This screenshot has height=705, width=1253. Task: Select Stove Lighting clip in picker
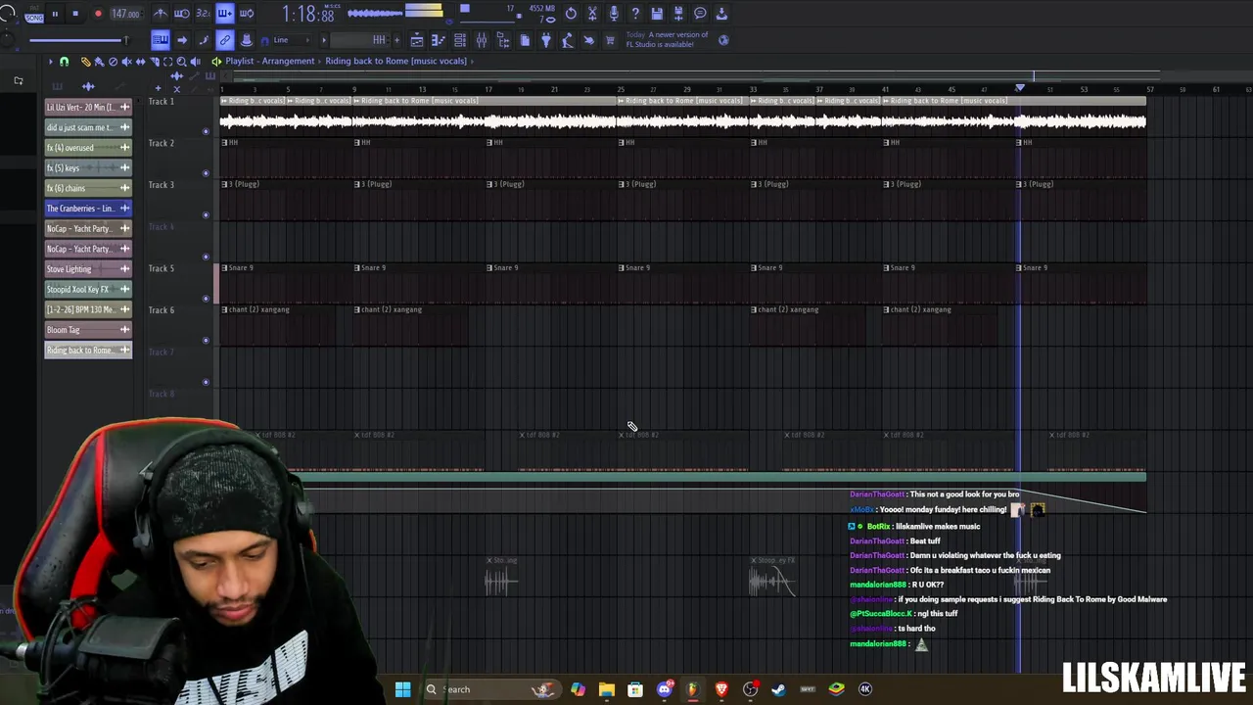click(x=88, y=269)
